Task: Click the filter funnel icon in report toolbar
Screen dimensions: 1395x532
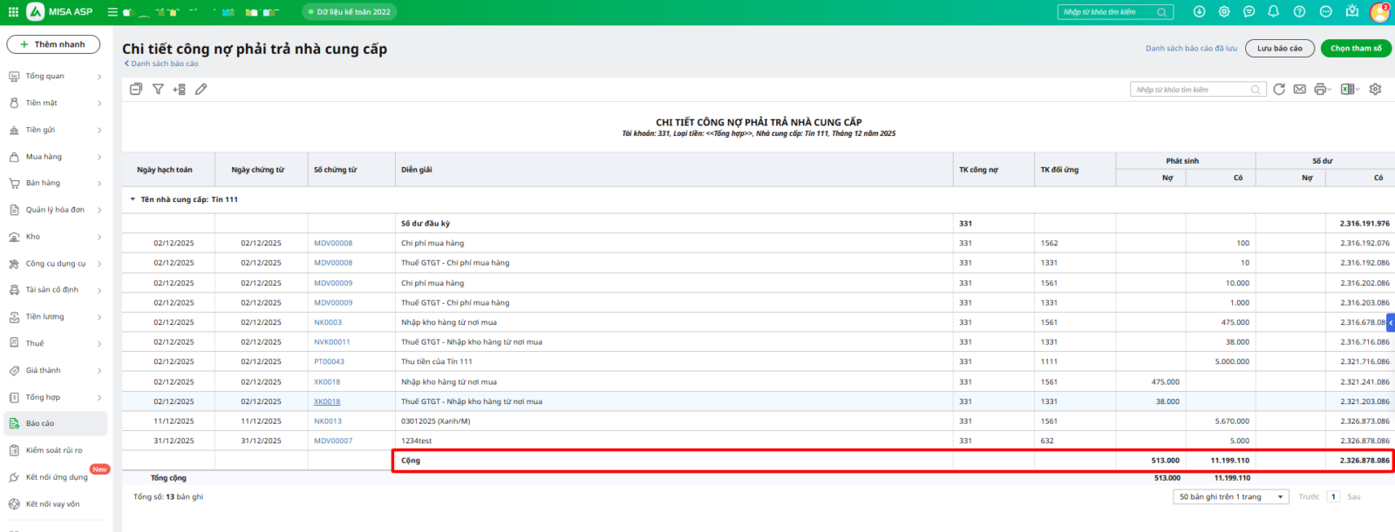Action: point(158,89)
